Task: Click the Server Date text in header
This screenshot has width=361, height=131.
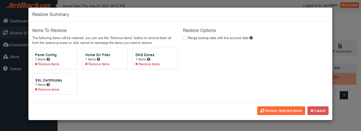Action: pyautogui.click(x=94, y=6)
